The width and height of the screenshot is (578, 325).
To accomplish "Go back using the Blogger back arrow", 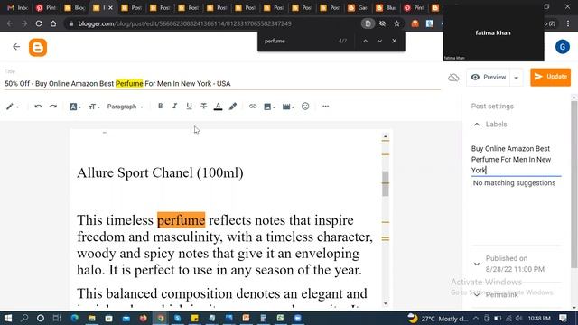I will click(16, 47).
